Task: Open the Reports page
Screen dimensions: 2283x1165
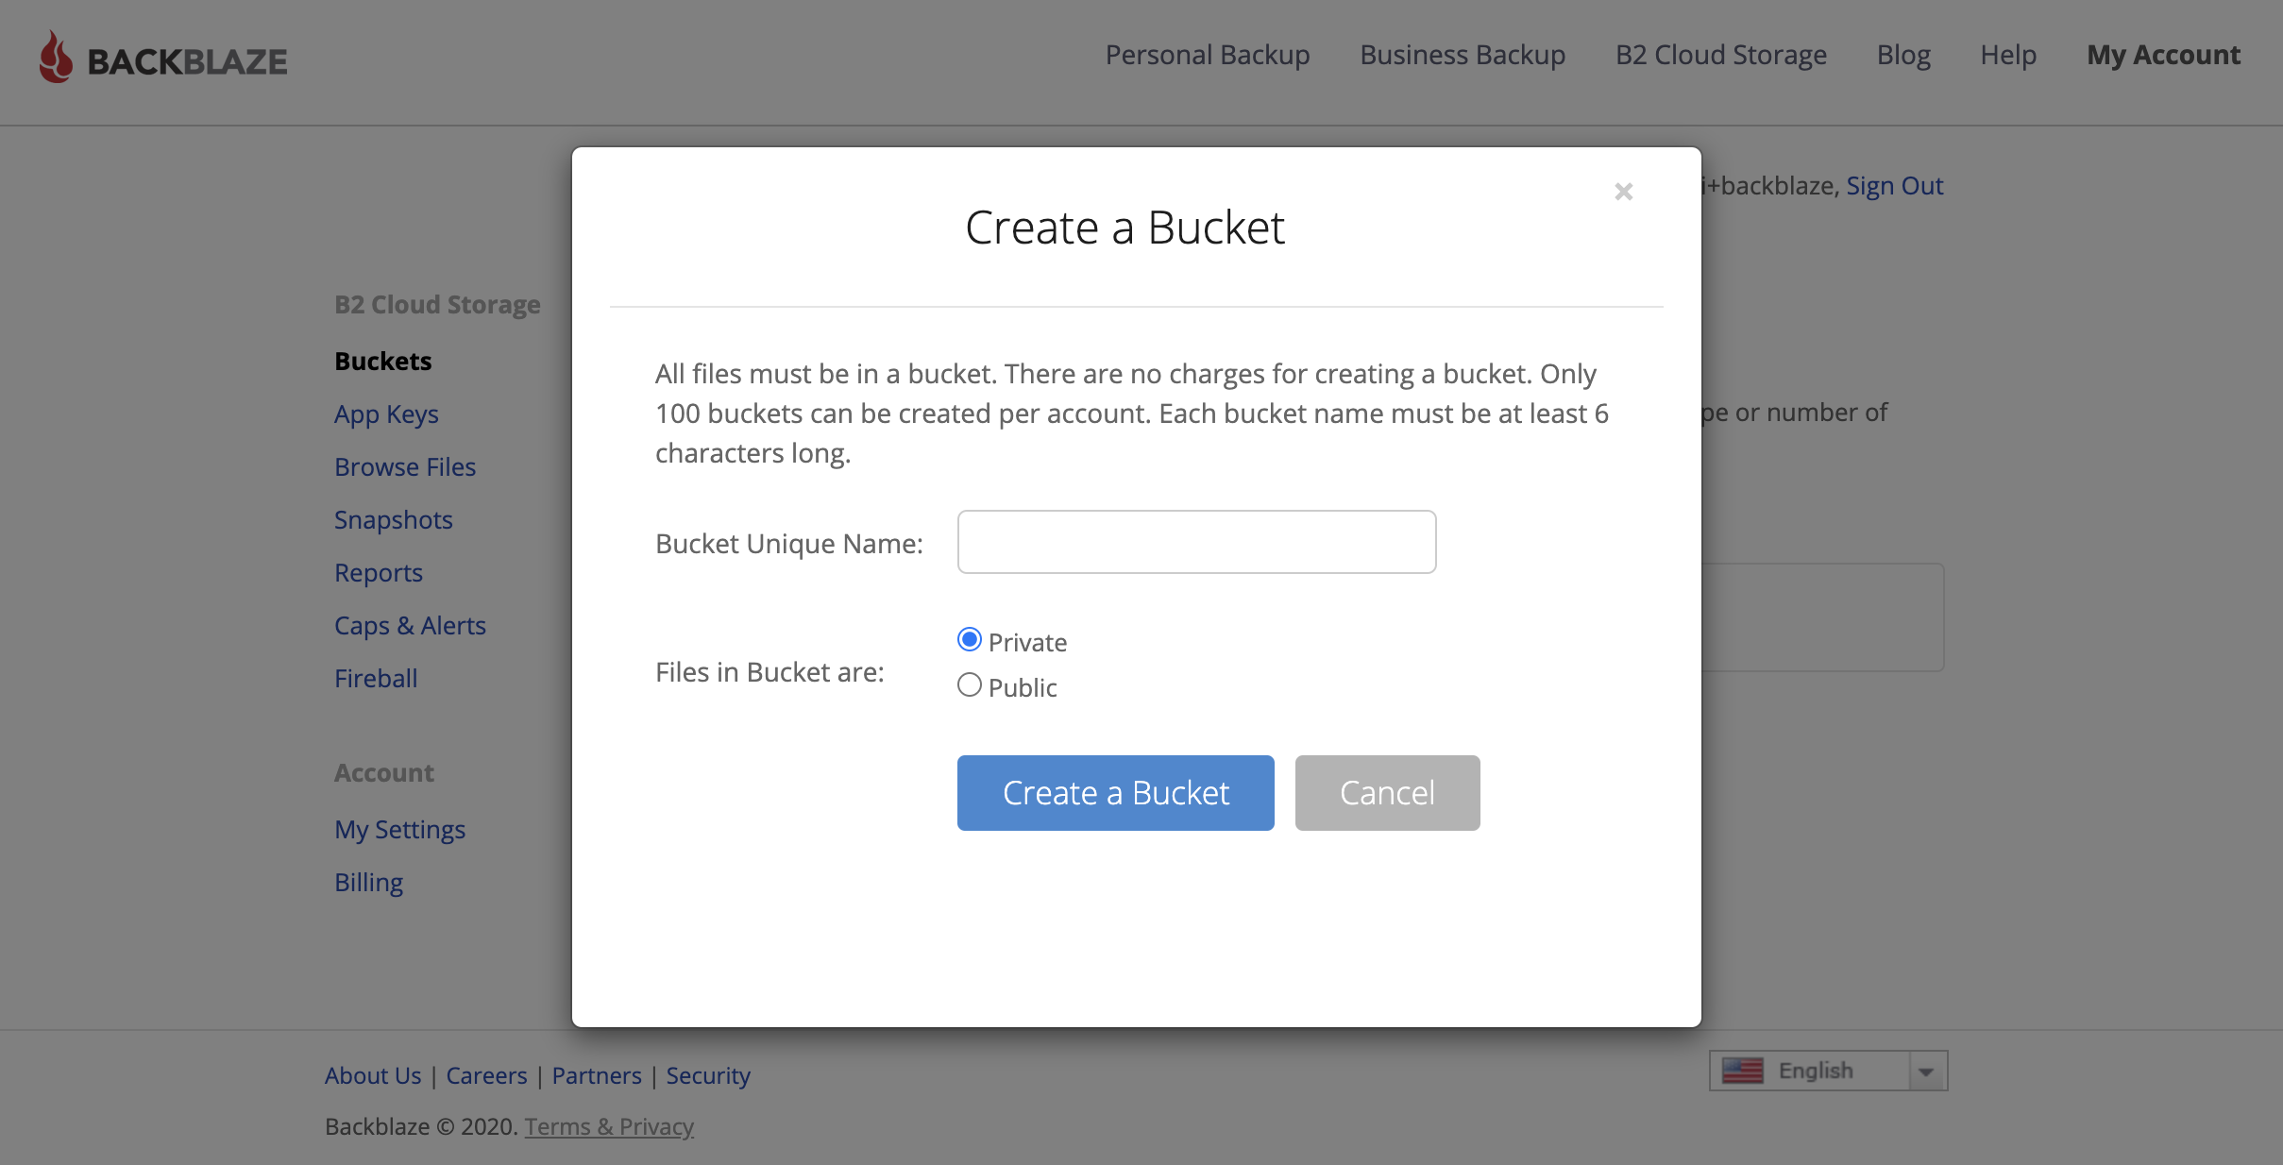Action: click(378, 572)
